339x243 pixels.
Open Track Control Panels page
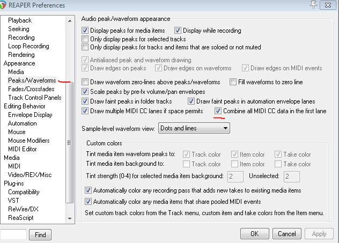point(34,98)
